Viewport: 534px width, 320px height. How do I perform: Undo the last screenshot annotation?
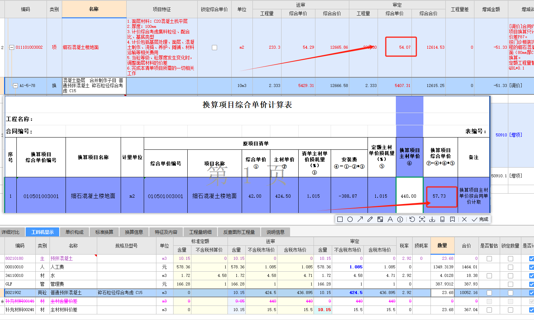[x=412, y=219]
